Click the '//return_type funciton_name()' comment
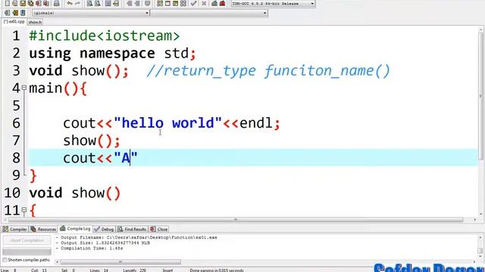The height and width of the screenshot is (272, 485). [268, 71]
